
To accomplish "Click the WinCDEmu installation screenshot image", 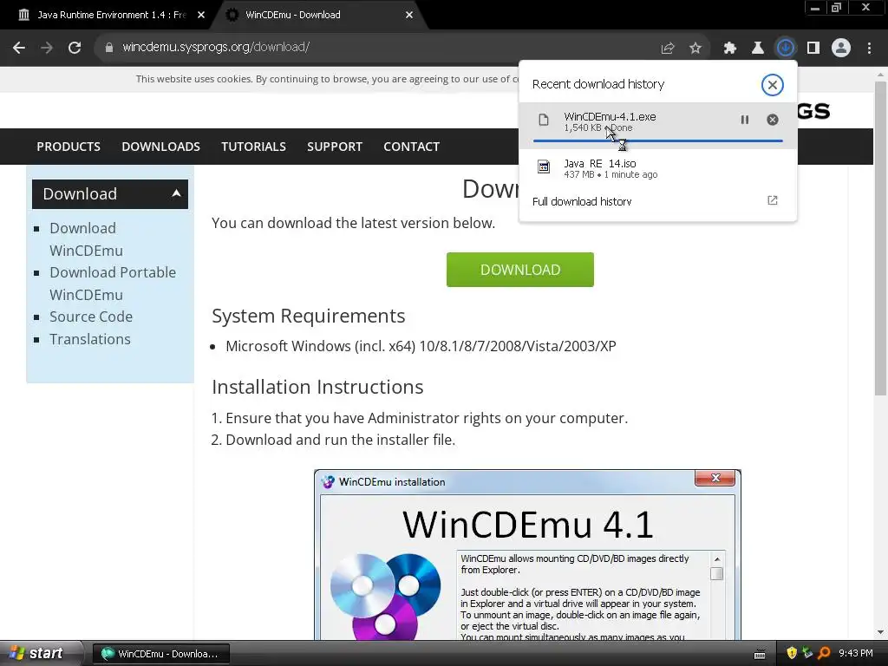I will pos(527,555).
